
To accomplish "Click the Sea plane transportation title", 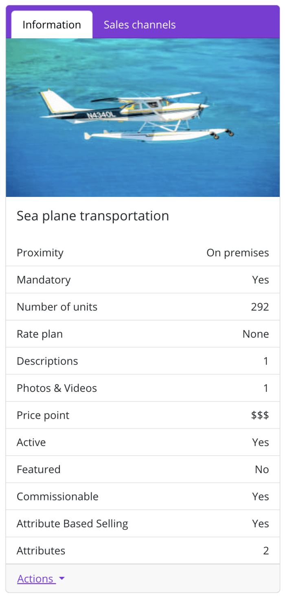I will click(x=93, y=216).
